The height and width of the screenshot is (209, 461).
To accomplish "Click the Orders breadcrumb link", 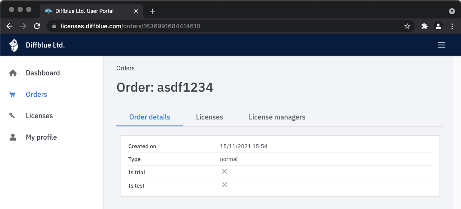I will (125, 68).
